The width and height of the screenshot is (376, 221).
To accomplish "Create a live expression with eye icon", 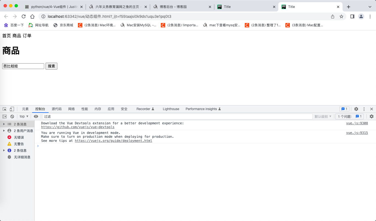I will click(x=36, y=116).
